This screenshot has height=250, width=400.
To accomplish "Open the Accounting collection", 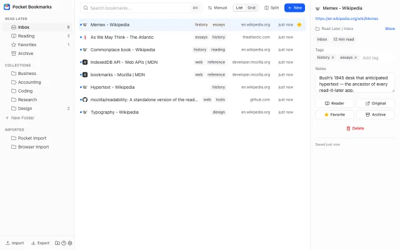I will [x=37, y=82].
